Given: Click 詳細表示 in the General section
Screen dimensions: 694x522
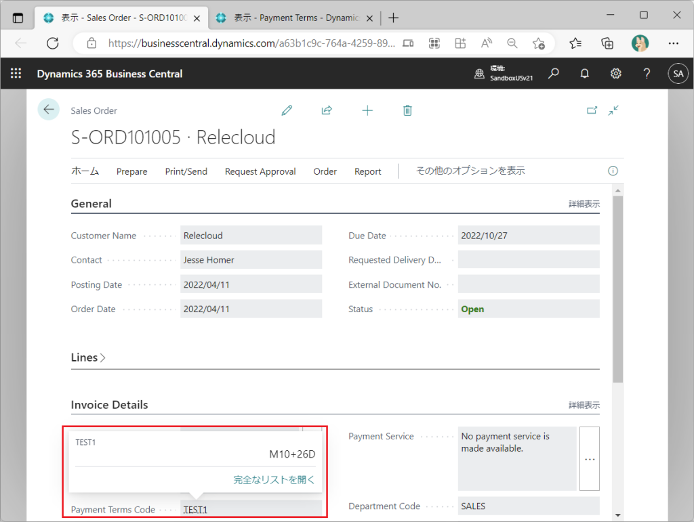Looking at the screenshot, I should click(x=584, y=204).
